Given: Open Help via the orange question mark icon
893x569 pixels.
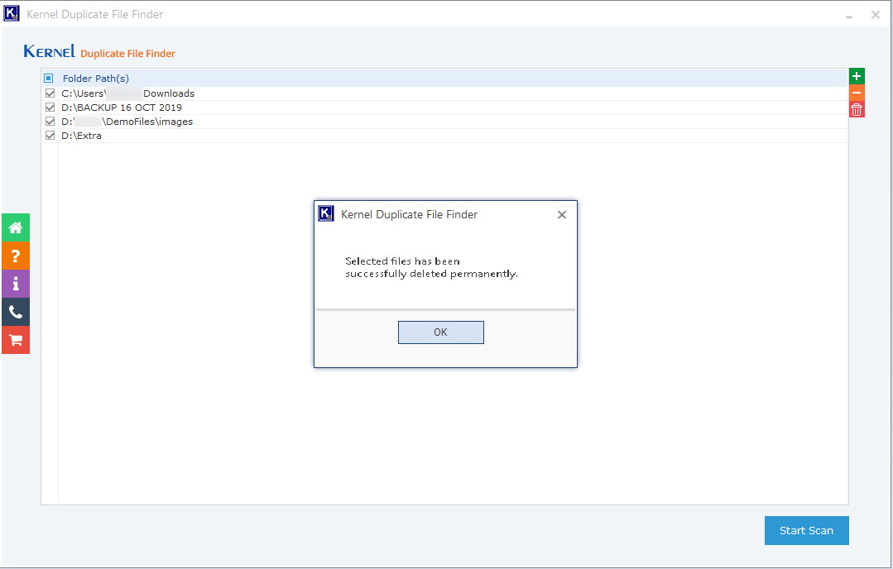Looking at the screenshot, I should pyautogui.click(x=16, y=256).
